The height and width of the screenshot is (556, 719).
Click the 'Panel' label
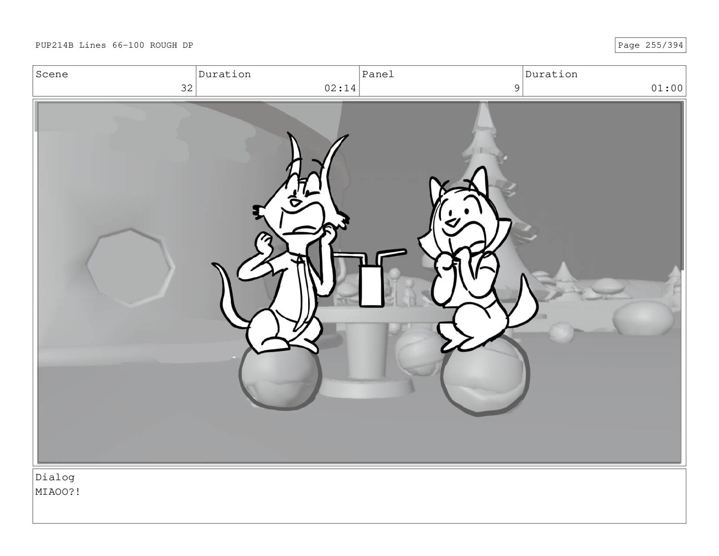point(378,74)
